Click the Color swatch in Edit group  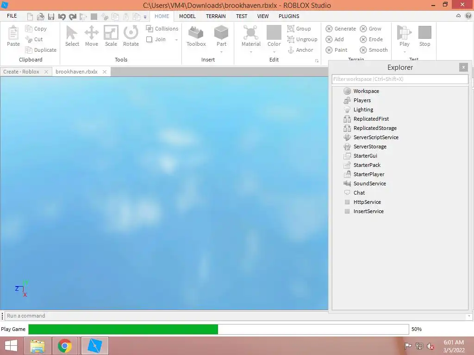(x=274, y=33)
